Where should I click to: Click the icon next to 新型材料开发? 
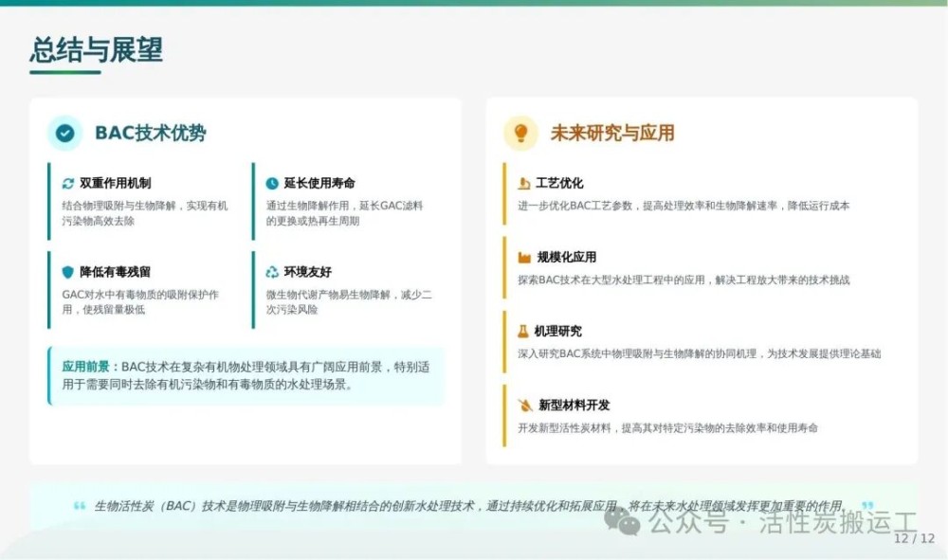524,406
